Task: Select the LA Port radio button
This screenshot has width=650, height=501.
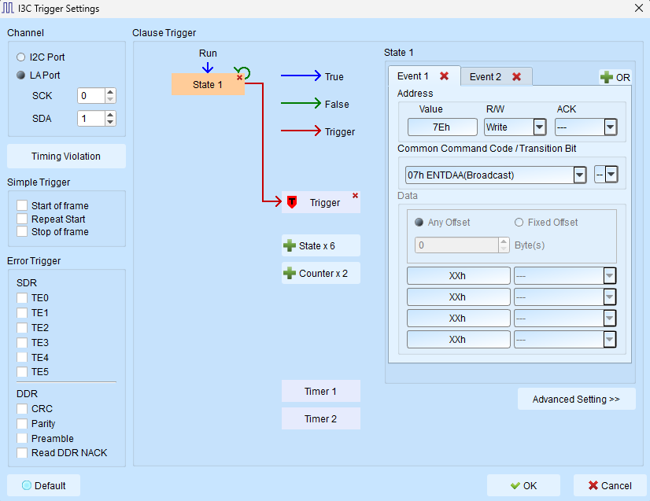Action: tap(20, 75)
